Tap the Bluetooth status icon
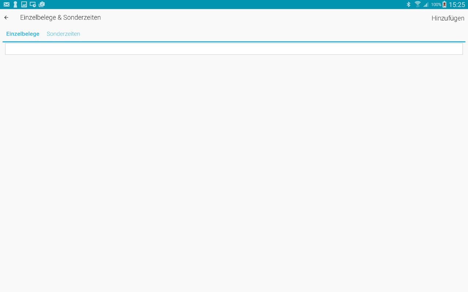Viewport: 468px width, 292px height. [409, 4]
